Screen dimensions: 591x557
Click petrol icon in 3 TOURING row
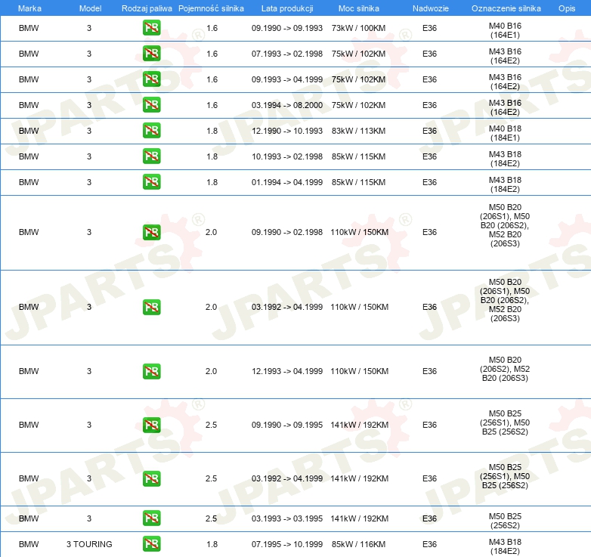tap(151, 544)
